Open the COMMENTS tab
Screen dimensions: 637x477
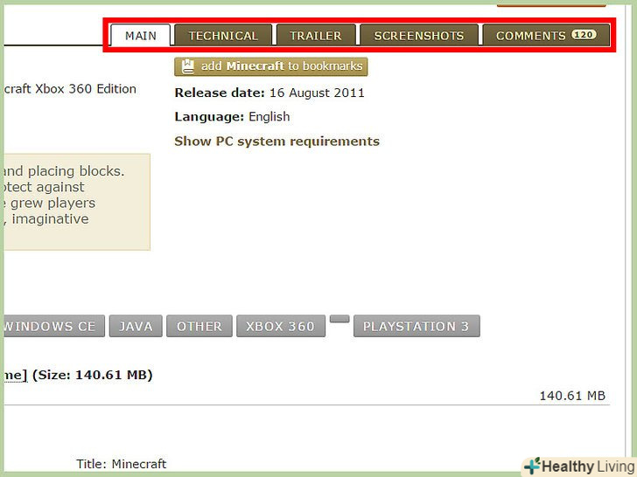click(x=546, y=36)
